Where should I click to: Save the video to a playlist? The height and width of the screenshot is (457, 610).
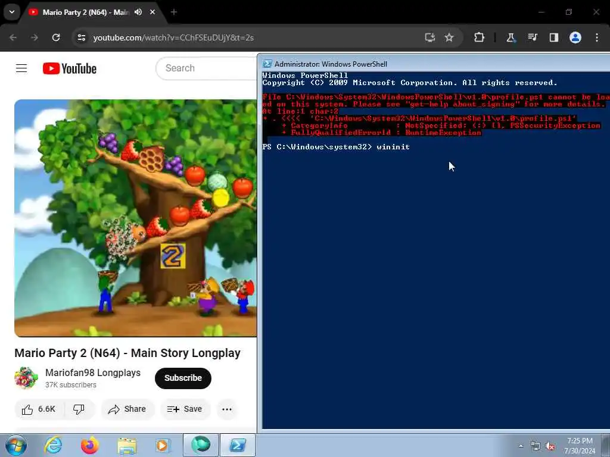click(185, 409)
